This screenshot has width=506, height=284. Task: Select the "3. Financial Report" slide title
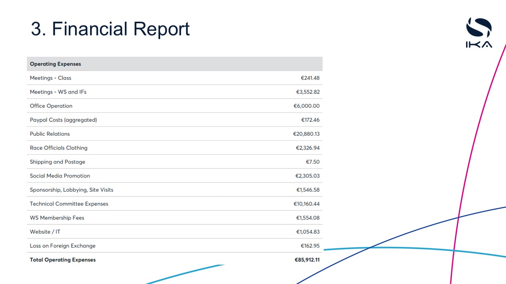click(110, 29)
